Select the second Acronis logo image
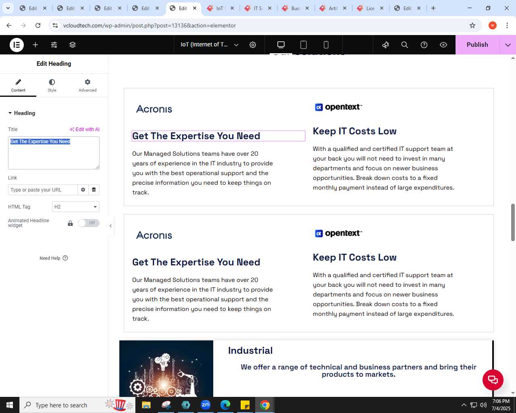 154,235
